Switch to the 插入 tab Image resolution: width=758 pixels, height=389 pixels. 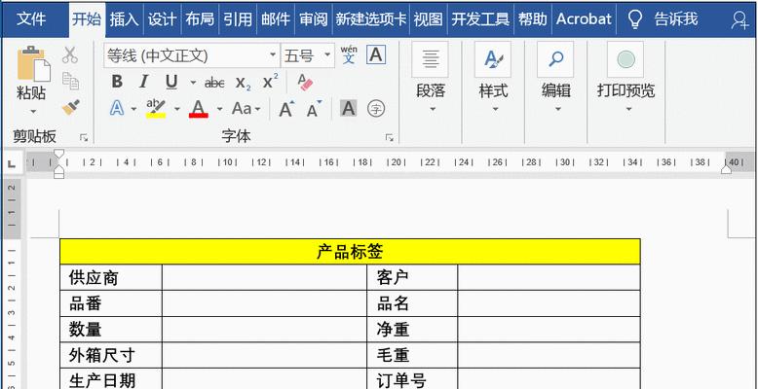124,18
